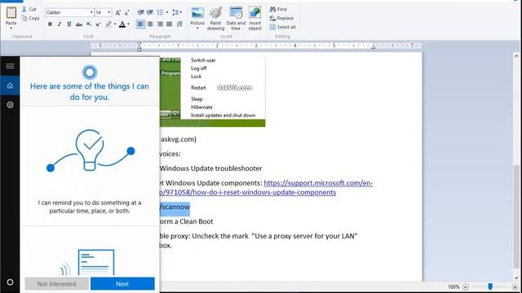Click the 100% zoom level text
Screen dimensions: 522x293
[x=453, y=286]
